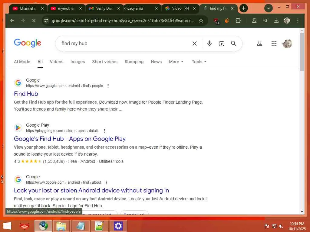Open more options for Google Play result
The width and height of the screenshot is (310, 232).
pos(104,131)
